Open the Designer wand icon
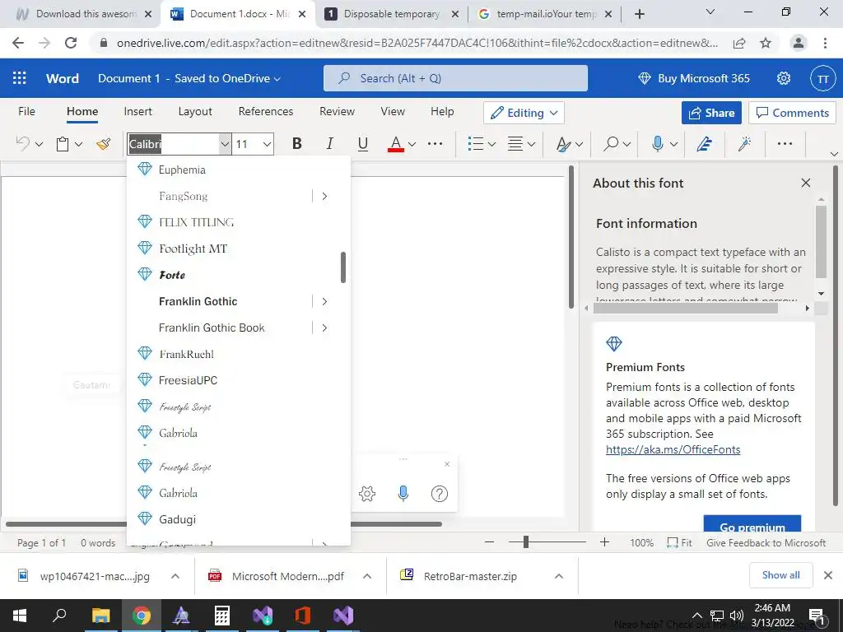This screenshot has height=632, width=843. (x=744, y=143)
